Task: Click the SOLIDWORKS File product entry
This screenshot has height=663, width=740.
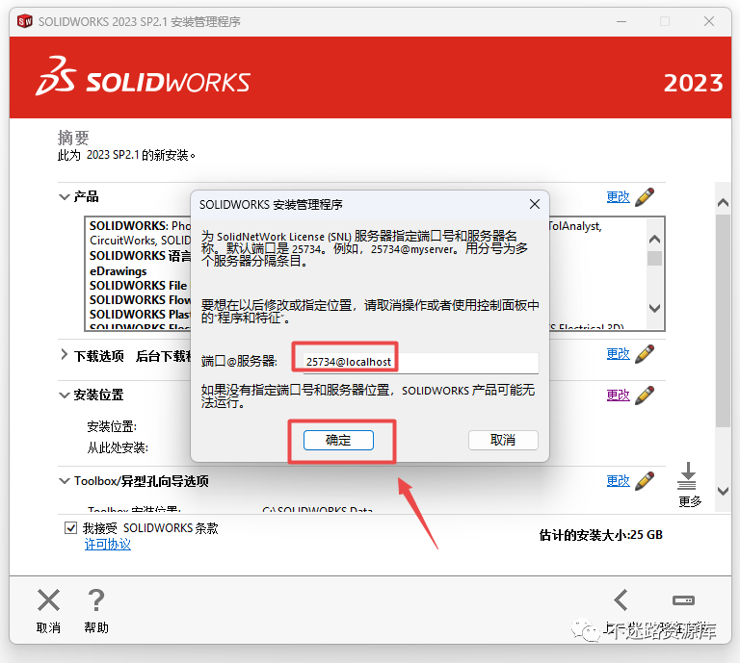Action: 139,286
